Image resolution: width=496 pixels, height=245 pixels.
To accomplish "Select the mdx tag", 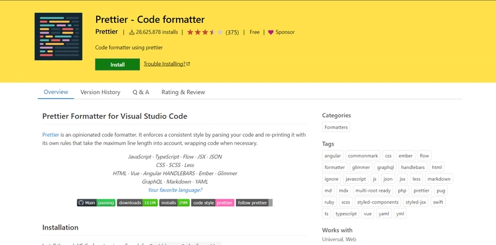I will click(x=343, y=191).
